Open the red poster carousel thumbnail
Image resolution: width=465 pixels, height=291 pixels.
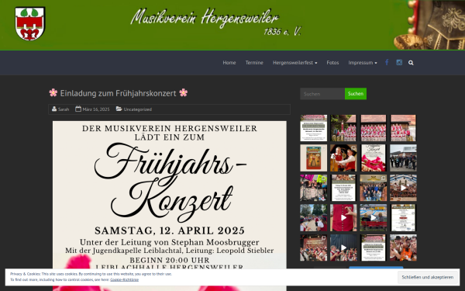[313, 158]
